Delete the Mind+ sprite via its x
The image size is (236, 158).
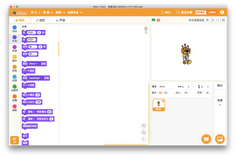tap(163, 101)
